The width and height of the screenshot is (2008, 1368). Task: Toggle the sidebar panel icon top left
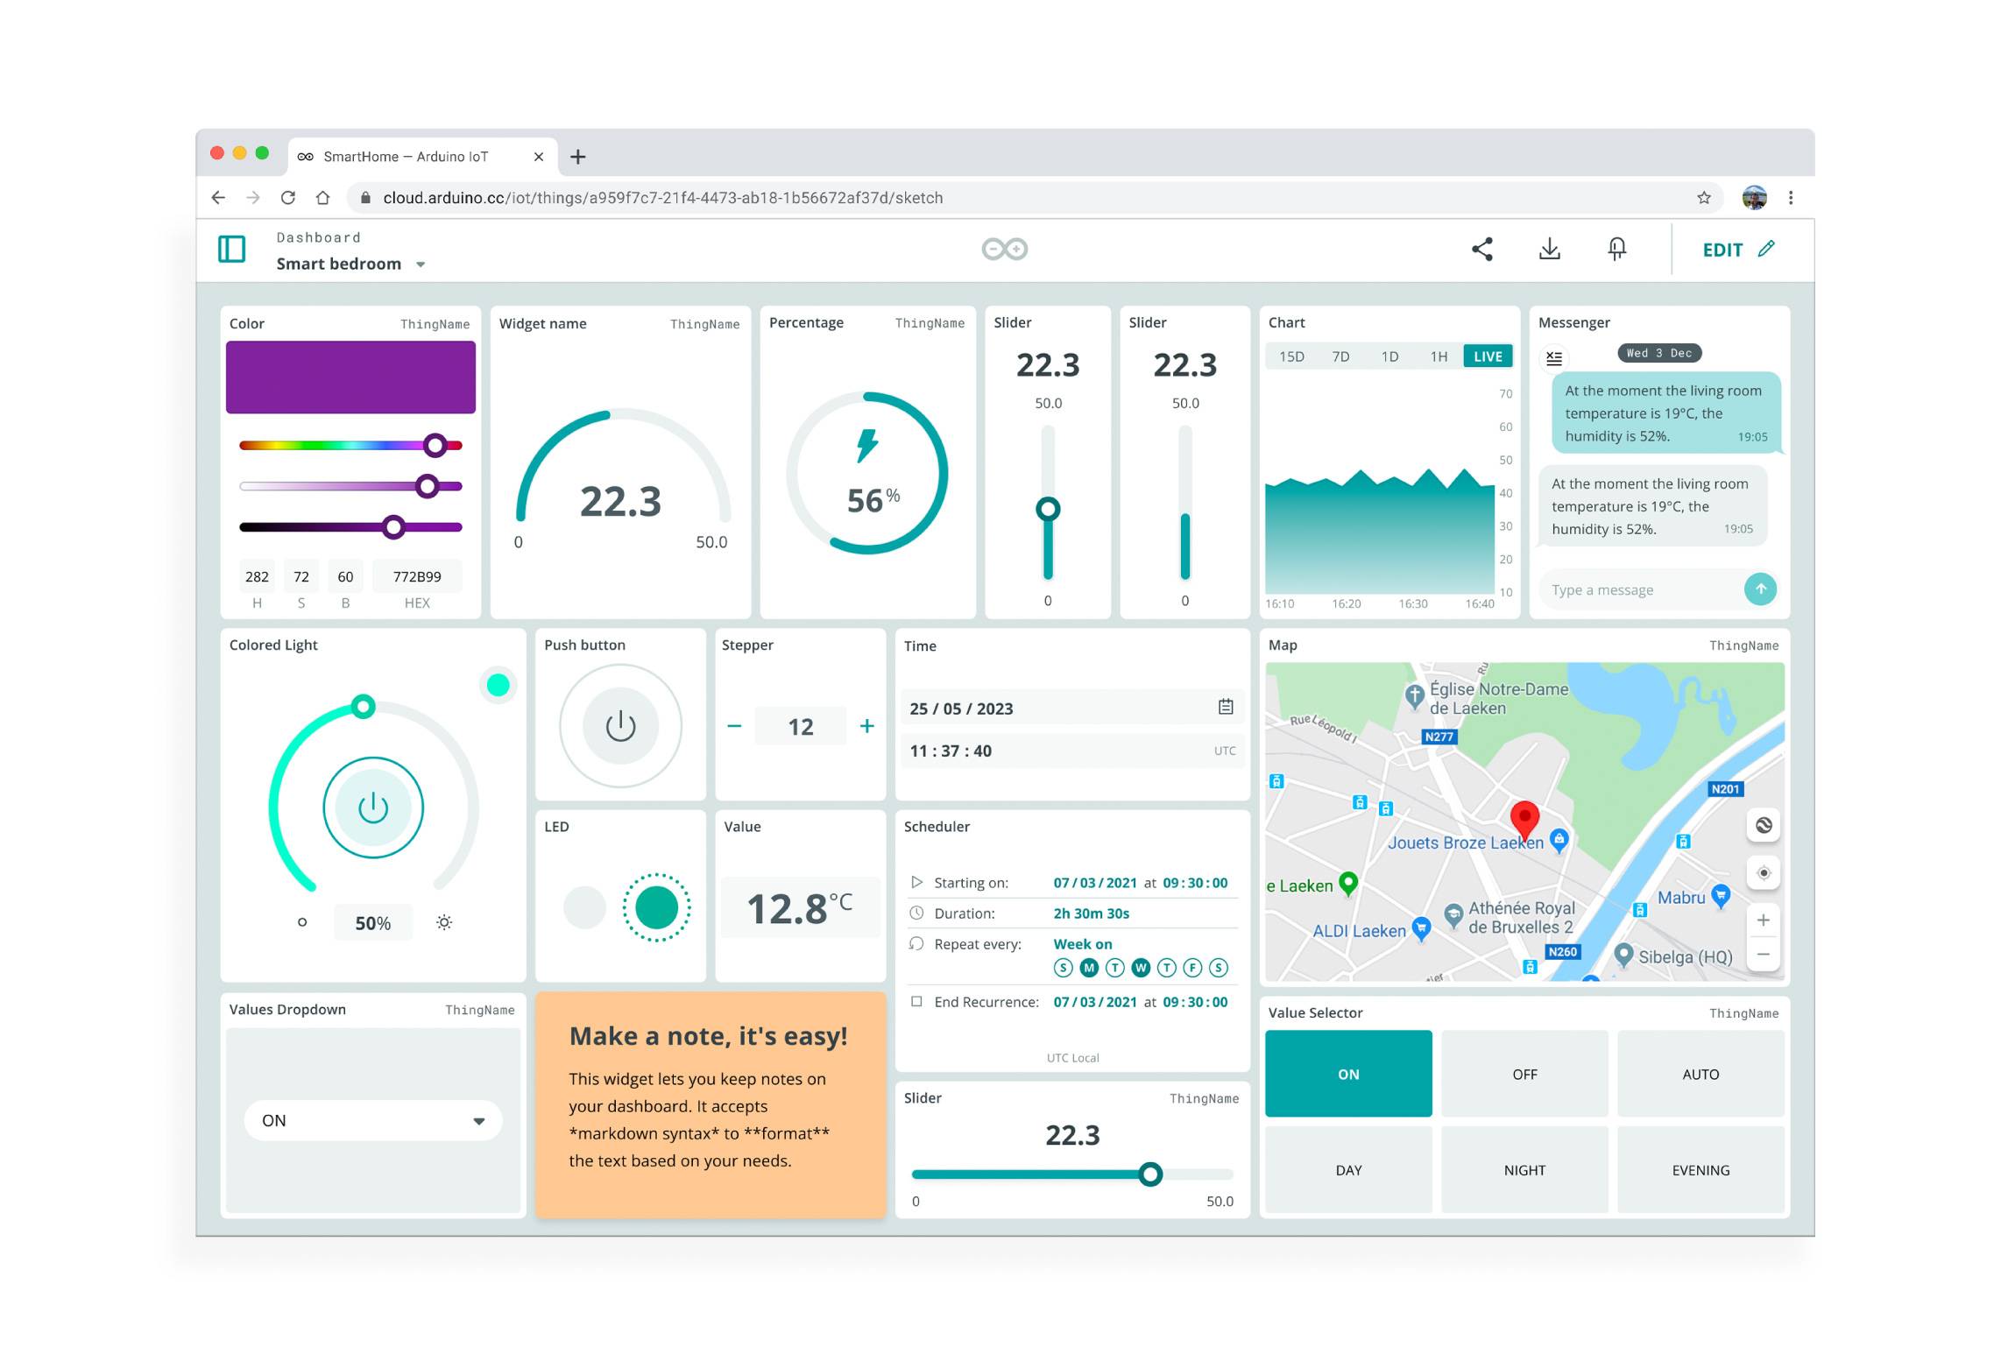tap(231, 250)
